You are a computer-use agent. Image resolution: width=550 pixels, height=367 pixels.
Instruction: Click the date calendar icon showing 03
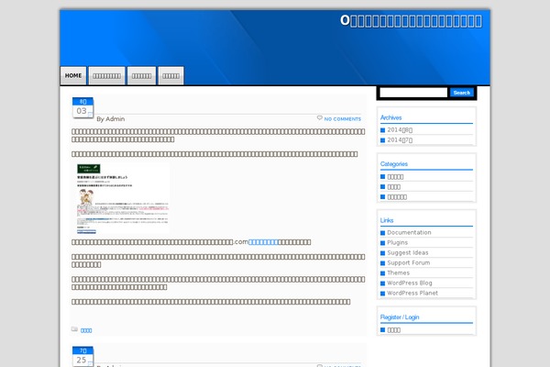coord(82,108)
